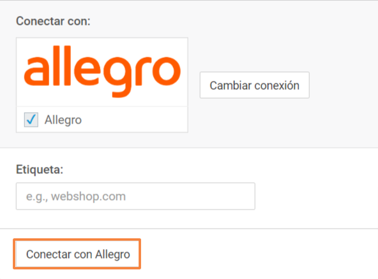Click the orange Allegro logo image
Viewport: 378px width, 279px height.
102,72
